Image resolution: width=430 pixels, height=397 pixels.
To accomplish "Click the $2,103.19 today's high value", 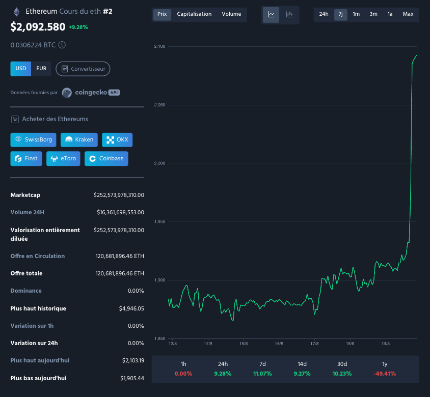I will (133, 360).
